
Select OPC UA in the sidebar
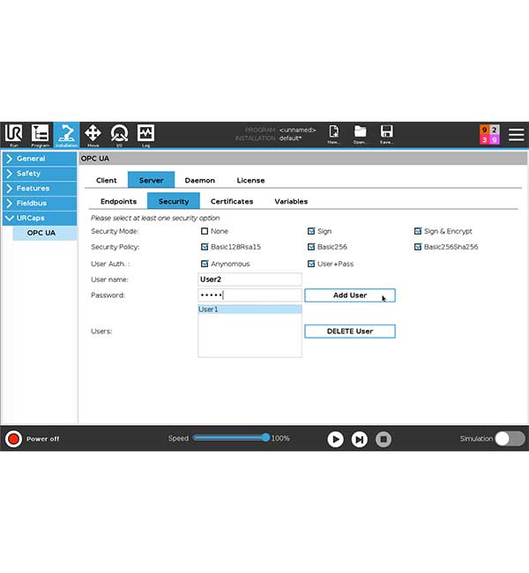(x=45, y=233)
